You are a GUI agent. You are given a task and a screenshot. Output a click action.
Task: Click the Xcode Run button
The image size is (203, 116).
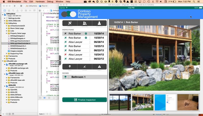pyautogui.click(x=15, y=6)
